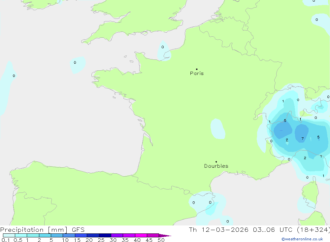
Task: Click the legend value 50 label
Action: 161,240
